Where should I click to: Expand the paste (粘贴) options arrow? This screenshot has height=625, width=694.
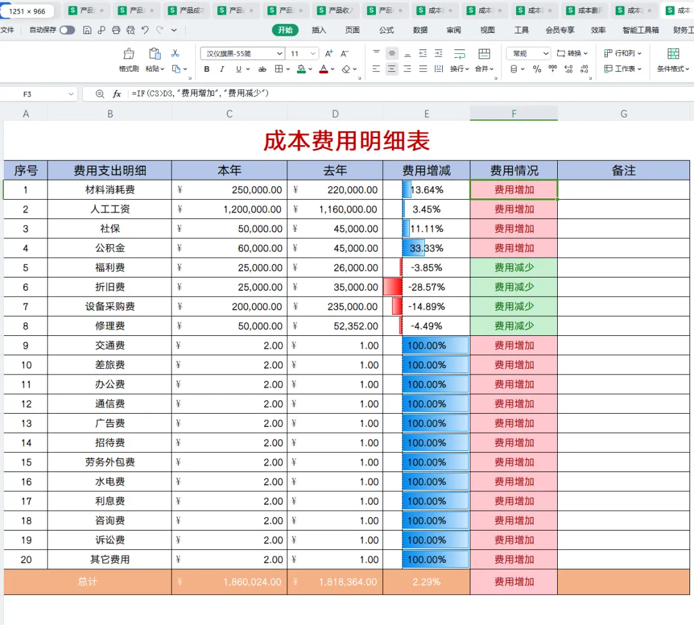pyautogui.click(x=163, y=69)
